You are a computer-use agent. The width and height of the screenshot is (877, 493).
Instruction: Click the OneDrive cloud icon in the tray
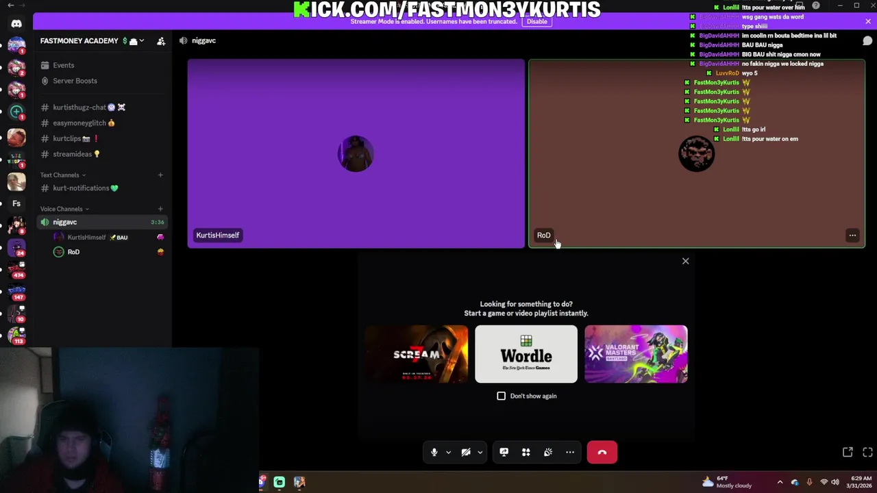tap(795, 482)
